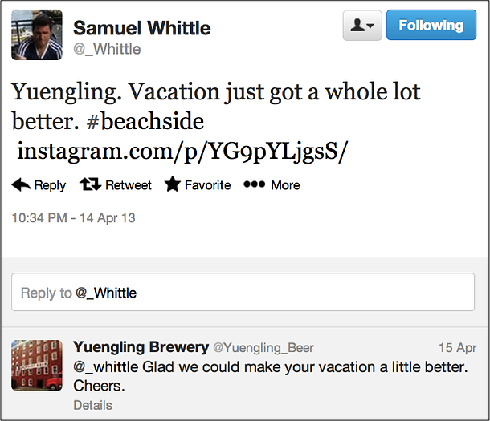
Task: Click the Samuel Whittle name link
Action: tap(141, 28)
